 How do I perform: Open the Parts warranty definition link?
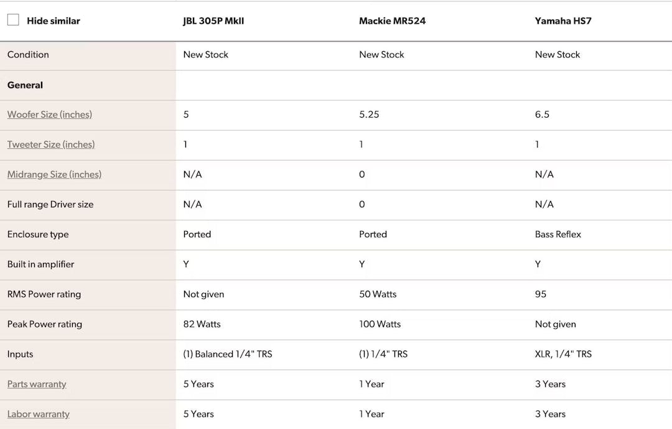[36, 384]
